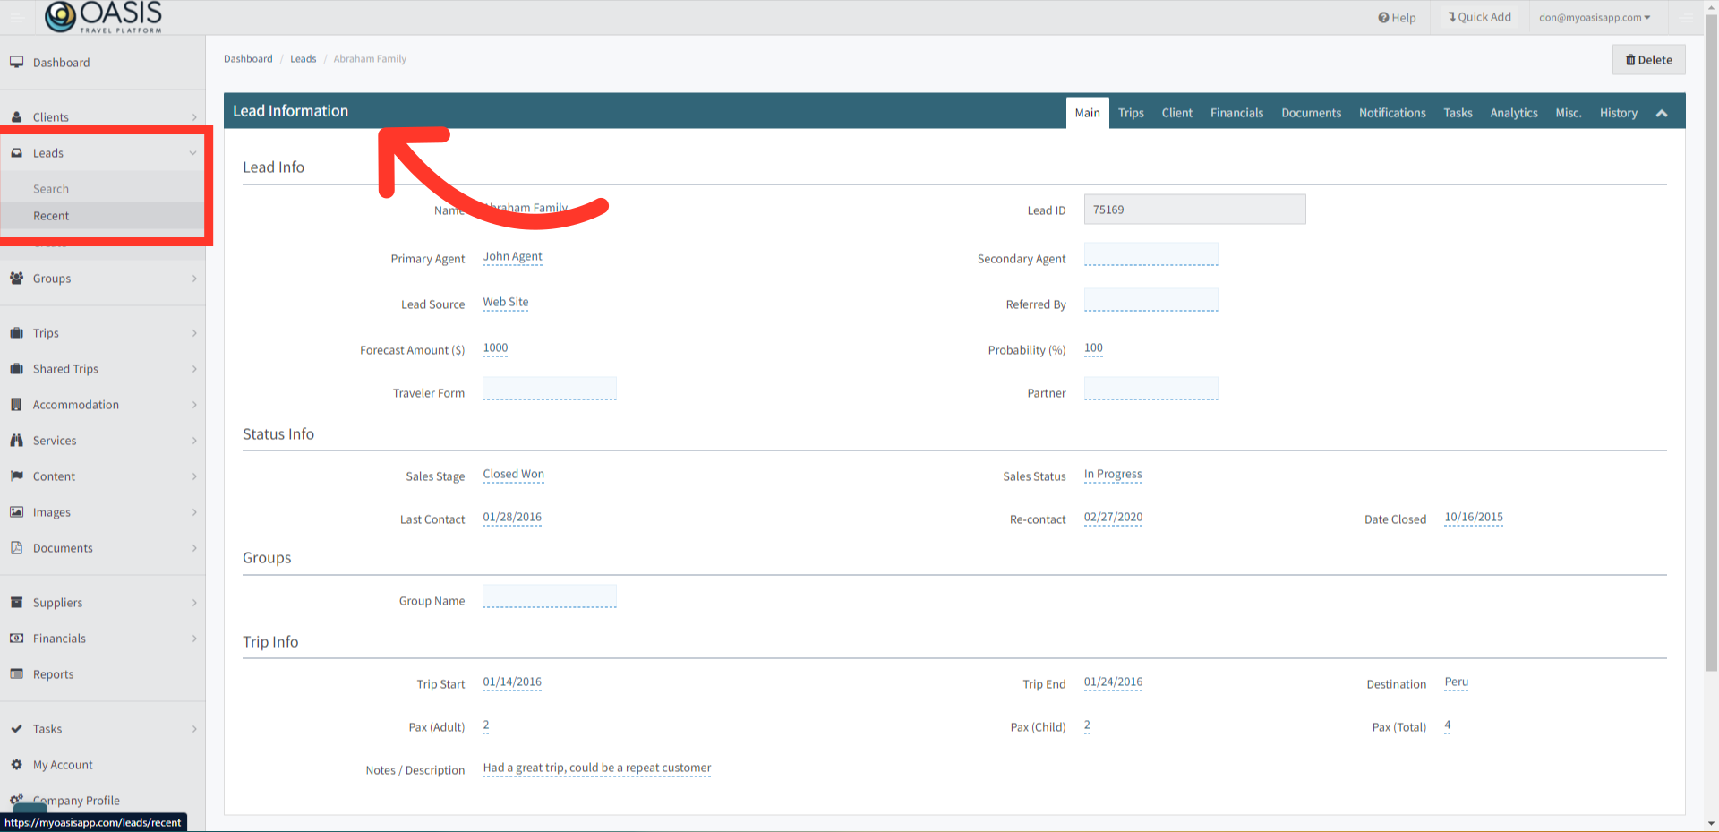Viewport: 1719px width, 832px height.
Task: Expand the Suppliers sidebar chevron
Action: point(194,602)
